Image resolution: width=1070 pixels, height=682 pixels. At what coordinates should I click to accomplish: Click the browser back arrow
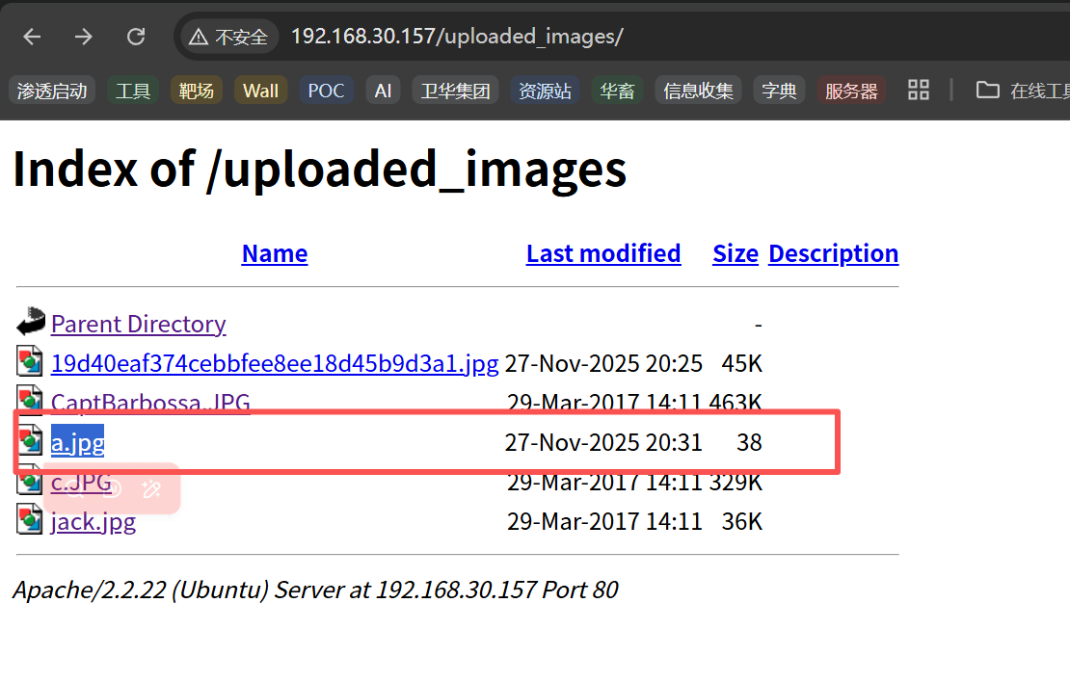coord(33,37)
